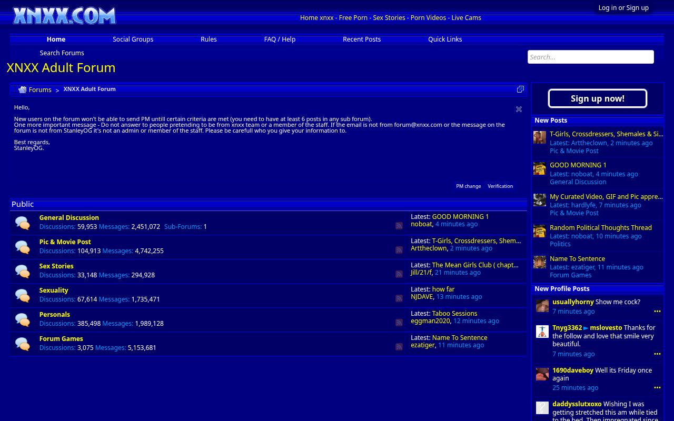Select the Home navigation tab

tap(56, 39)
